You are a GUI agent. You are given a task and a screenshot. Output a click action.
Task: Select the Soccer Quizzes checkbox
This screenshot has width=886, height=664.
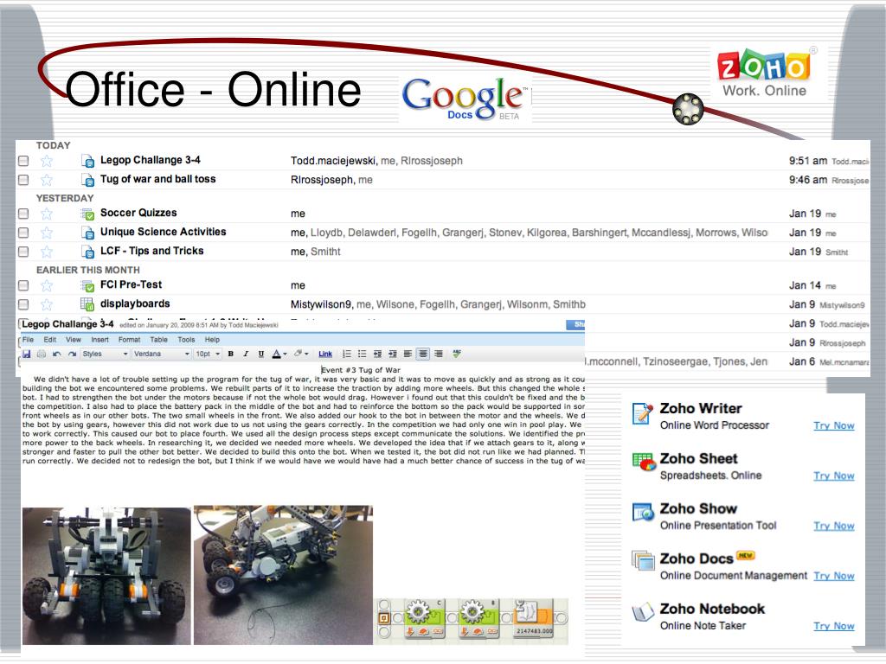tap(23, 214)
